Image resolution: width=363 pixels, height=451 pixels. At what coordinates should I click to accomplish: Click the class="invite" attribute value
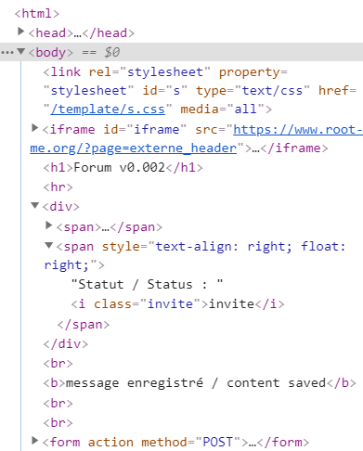point(170,304)
